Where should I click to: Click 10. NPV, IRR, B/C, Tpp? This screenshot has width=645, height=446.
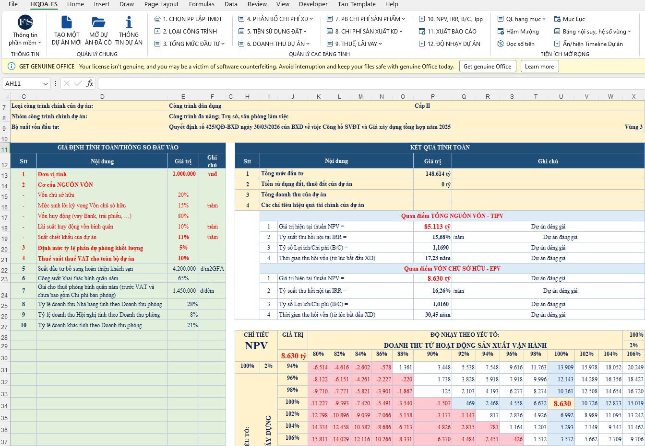click(451, 19)
